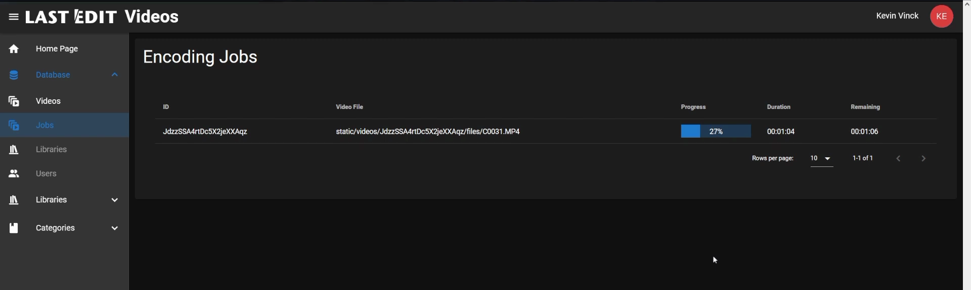The image size is (971, 290).
Task: Click the Jobs icon in sidebar
Action: 14,125
